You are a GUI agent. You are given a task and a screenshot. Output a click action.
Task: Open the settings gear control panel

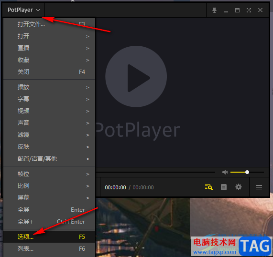239,187
